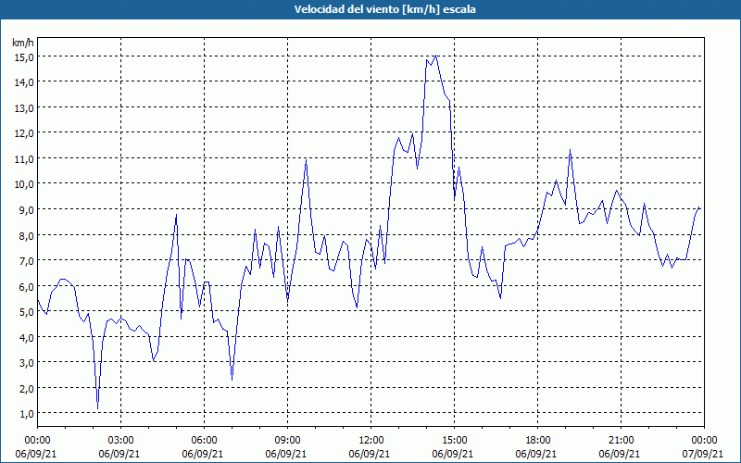Click the 7,0 y-axis label
Viewport: 741px width, 463px height.
[x=26, y=261]
